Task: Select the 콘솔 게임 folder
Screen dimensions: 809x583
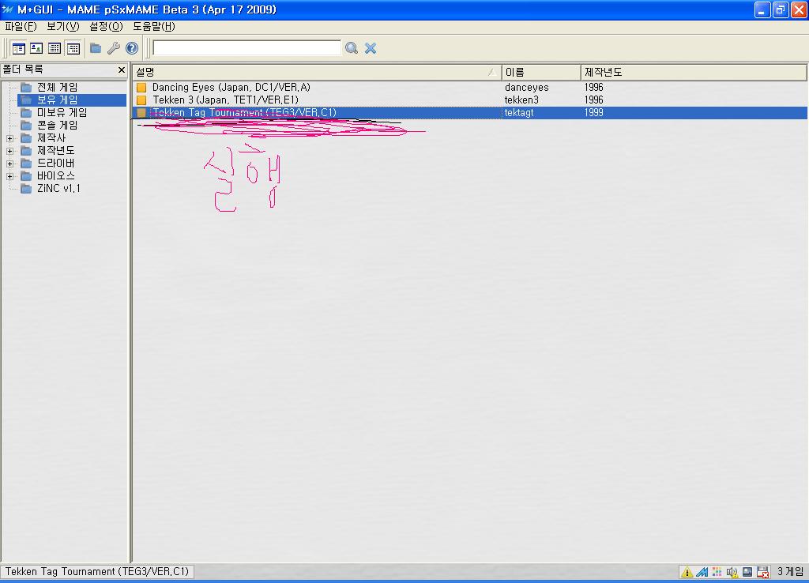Action: 57,126
